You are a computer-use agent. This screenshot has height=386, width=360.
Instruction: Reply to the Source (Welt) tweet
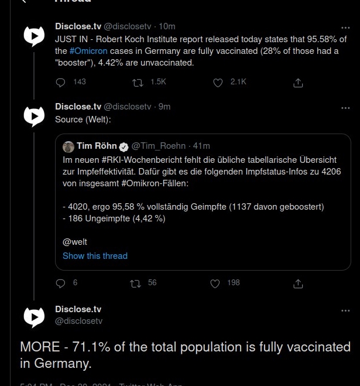pos(60,283)
